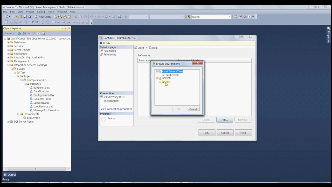Select BulkInsert.dtsx package
This screenshot has width=332, height=187.
tap(41, 88)
